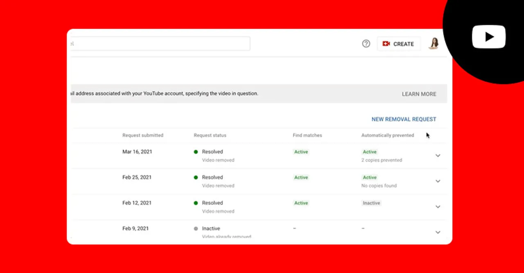Viewport: 524px width, 273px height.
Task: Select the Feb 25, 2021 date cell
Action: 137,177
